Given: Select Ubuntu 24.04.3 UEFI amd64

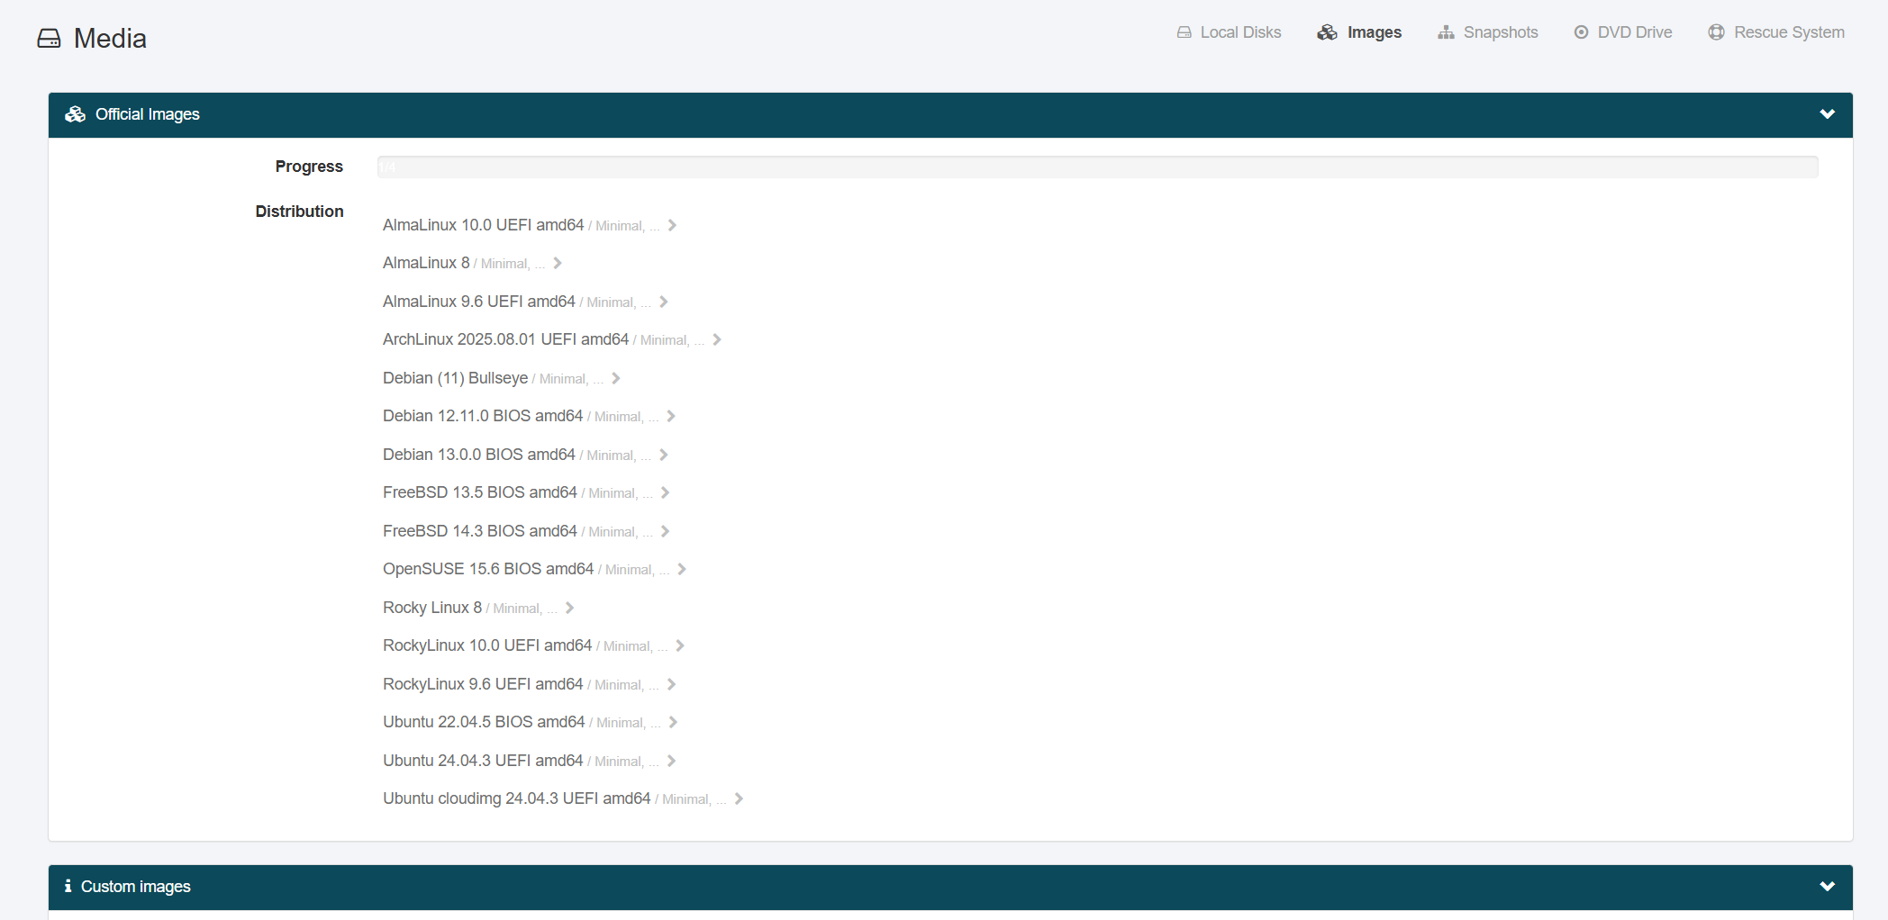Looking at the screenshot, I should (483, 761).
